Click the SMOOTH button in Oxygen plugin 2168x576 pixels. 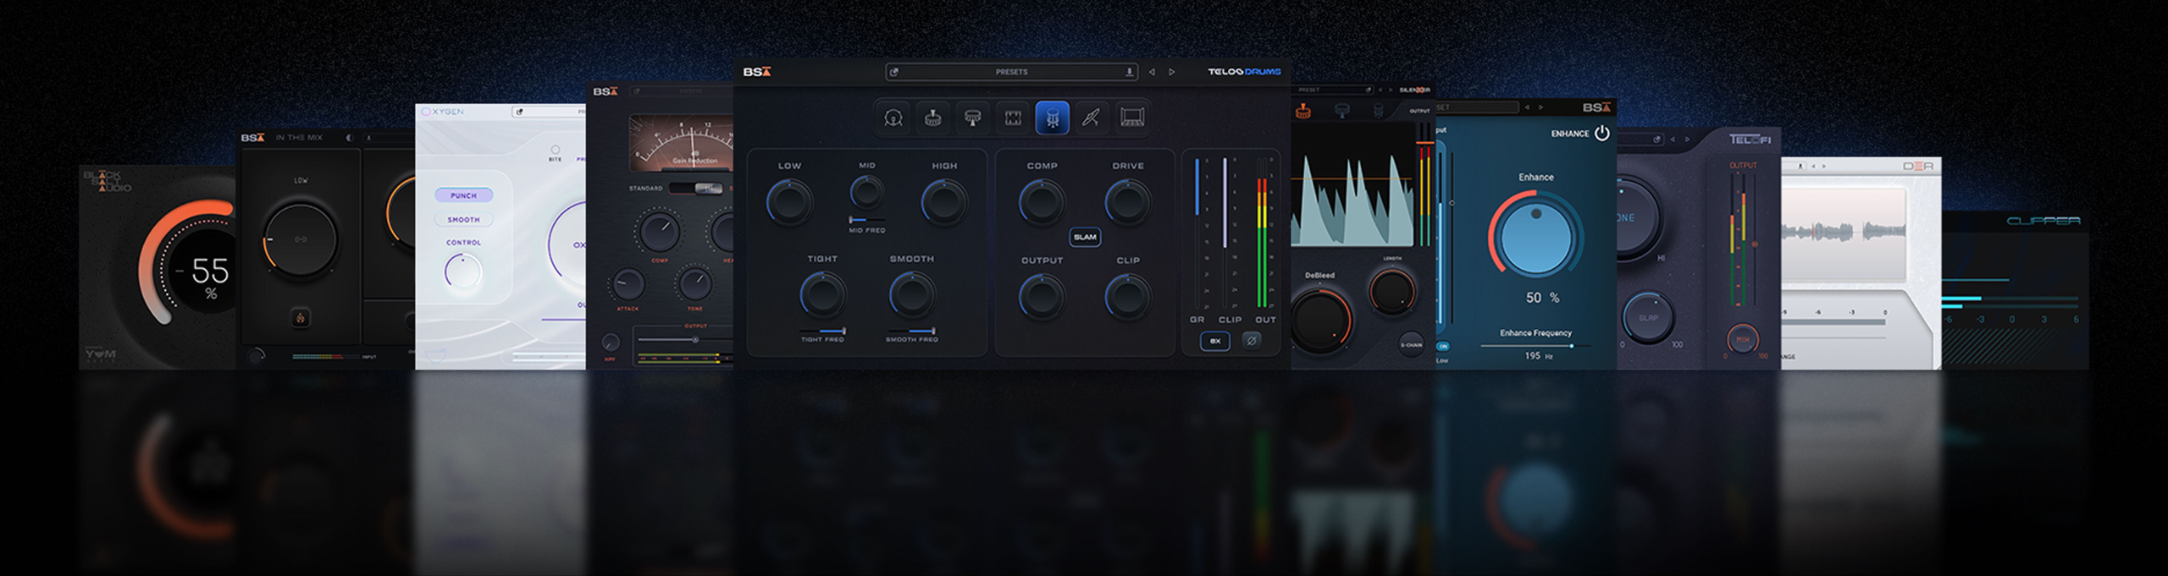463,219
